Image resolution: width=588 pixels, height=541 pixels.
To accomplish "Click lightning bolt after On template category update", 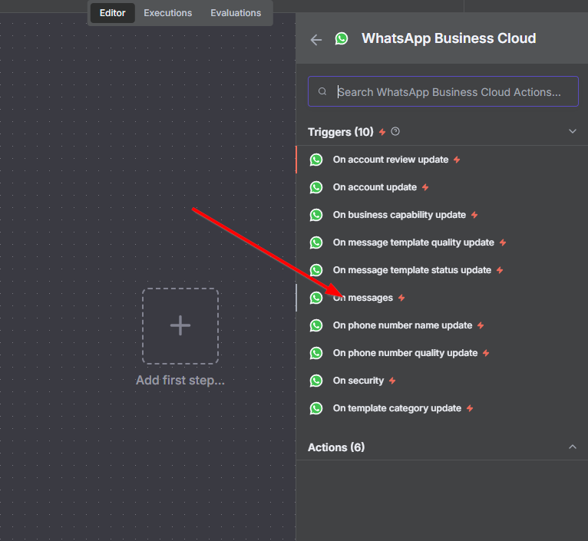I will [470, 408].
